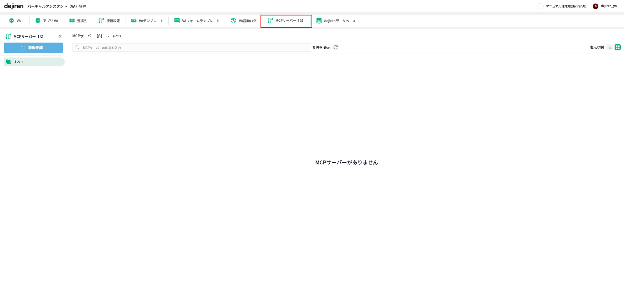The image size is (624, 296).
Task: Open the dejiren_yn user account menu
Action: click(x=605, y=6)
